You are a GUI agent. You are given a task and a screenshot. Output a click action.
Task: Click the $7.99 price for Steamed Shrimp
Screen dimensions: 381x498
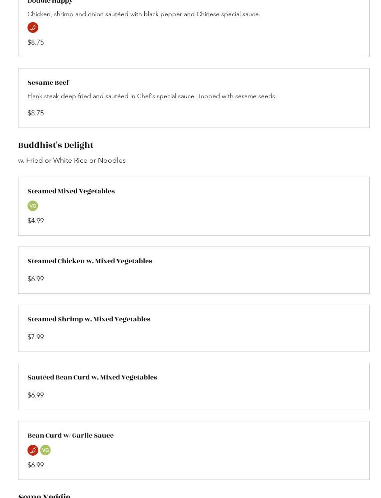click(x=36, y=337)
